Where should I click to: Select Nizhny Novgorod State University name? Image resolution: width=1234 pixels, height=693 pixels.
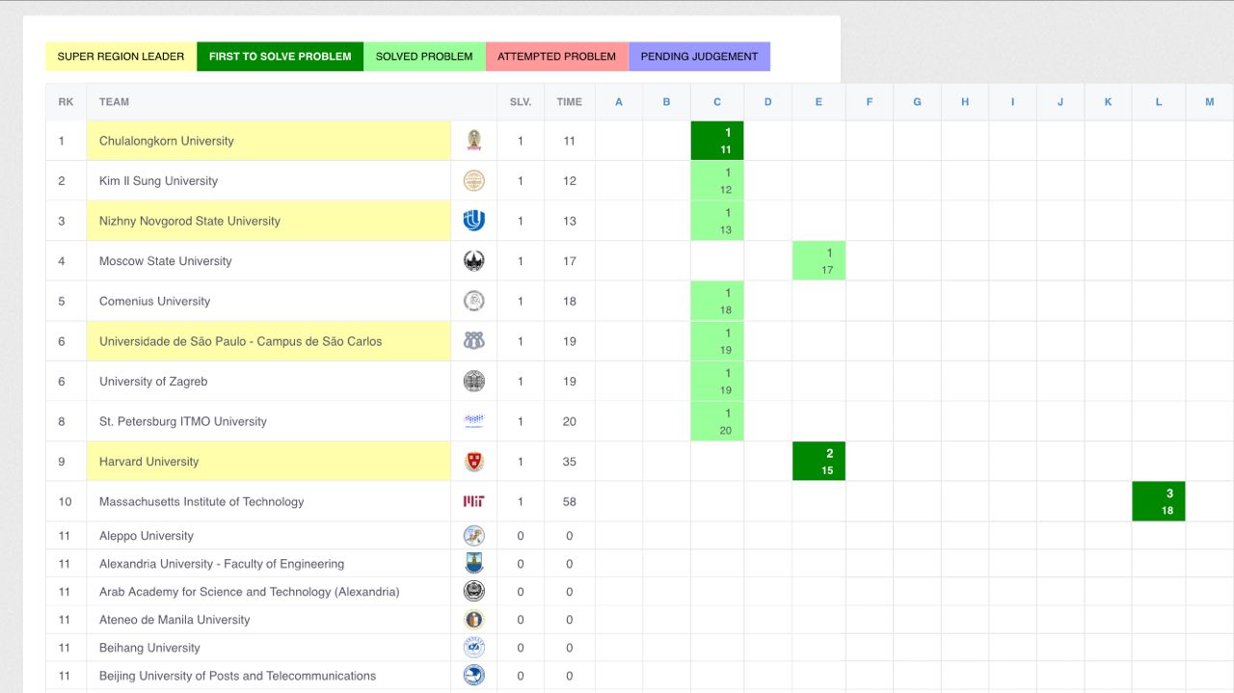[190, 221]
